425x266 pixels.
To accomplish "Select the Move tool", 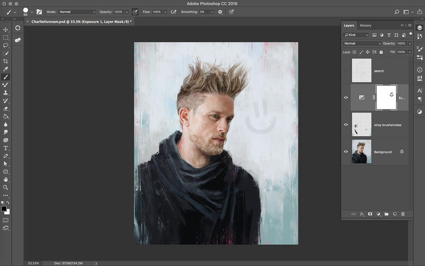I will [x=6, y=30].
